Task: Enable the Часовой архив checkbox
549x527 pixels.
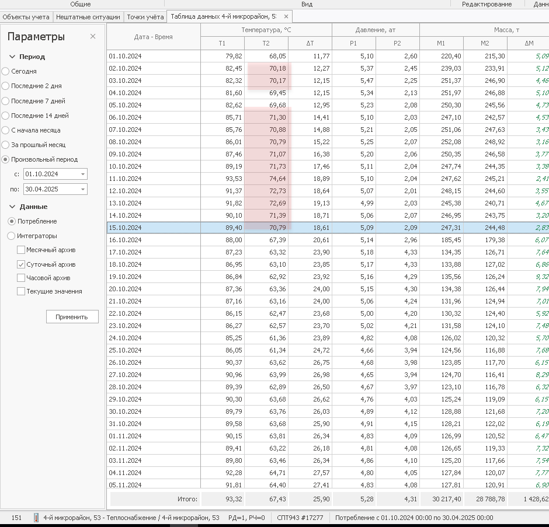Action: (x=21, y=278)
